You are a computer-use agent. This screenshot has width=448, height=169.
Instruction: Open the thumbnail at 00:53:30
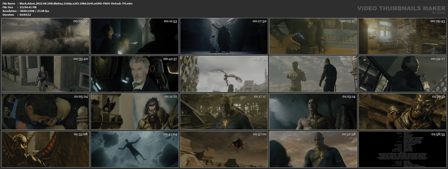point(313,74)
